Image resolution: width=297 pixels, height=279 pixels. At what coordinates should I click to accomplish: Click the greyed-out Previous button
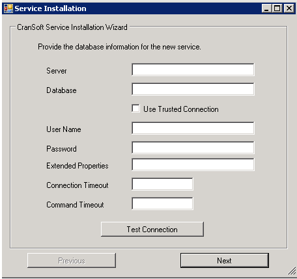pos(72,260)
